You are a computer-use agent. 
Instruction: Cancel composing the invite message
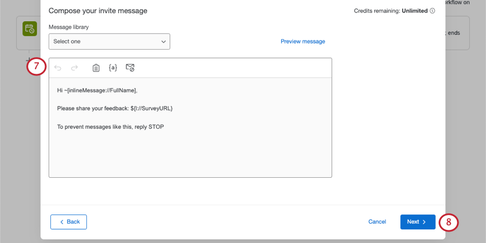[x=377, y=222]
